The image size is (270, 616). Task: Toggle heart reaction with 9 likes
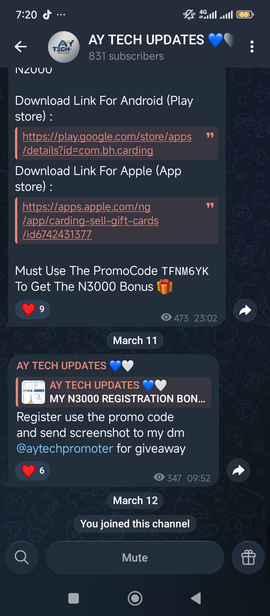click(x=33, y=310)
